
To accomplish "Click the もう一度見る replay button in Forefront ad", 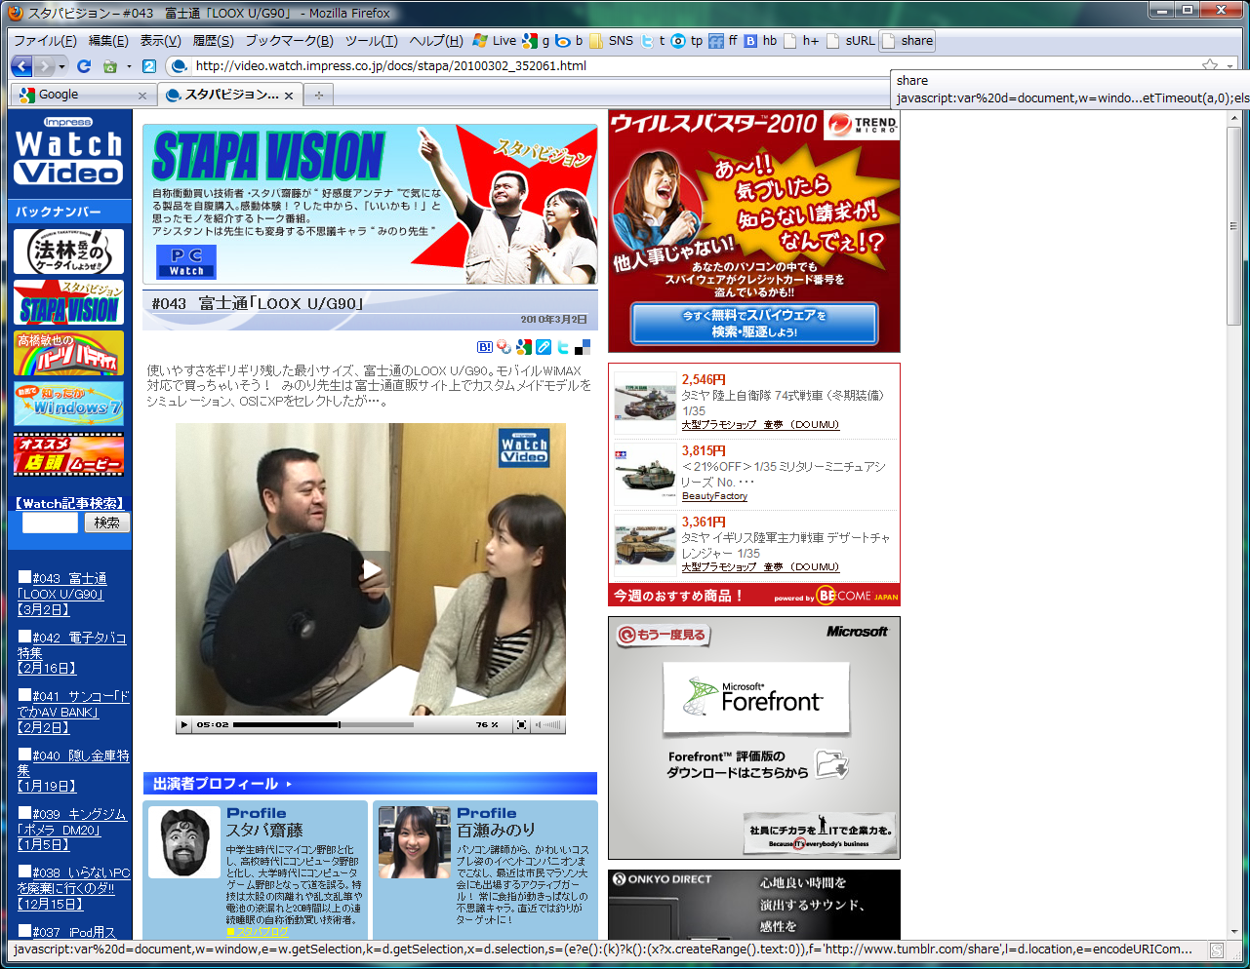I will 663,635.
